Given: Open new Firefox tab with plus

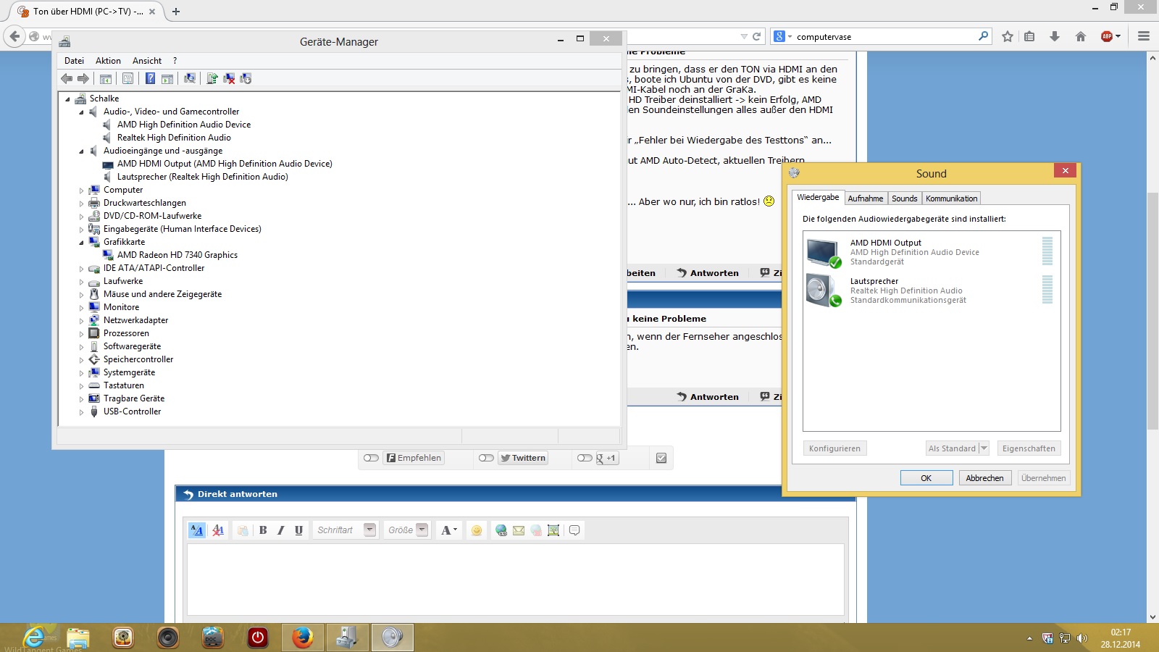Looking at the screenshot, I should 176,11.
